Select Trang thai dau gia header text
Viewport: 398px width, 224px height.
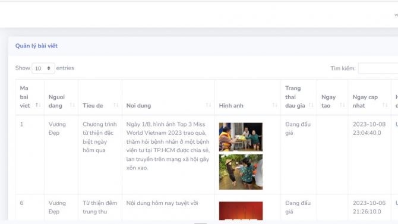(x=295, y=97)
